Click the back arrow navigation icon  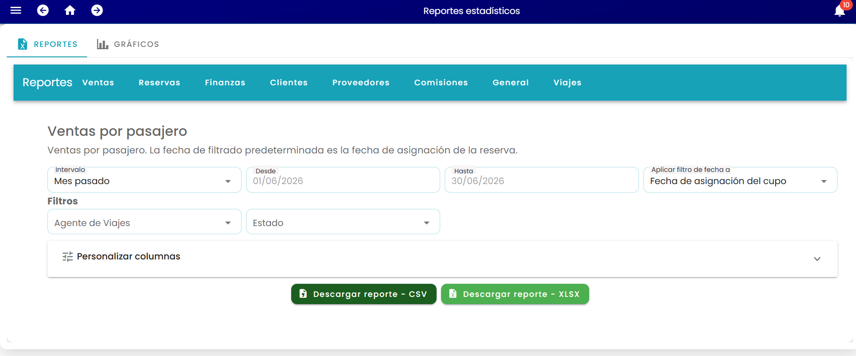pos(43,10)
